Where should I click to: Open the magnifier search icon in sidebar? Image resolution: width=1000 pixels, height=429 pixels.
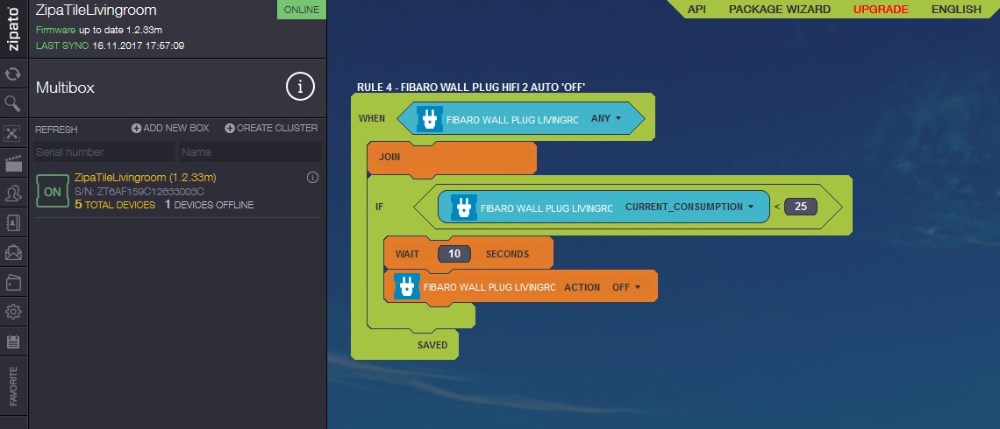[13, 104]
